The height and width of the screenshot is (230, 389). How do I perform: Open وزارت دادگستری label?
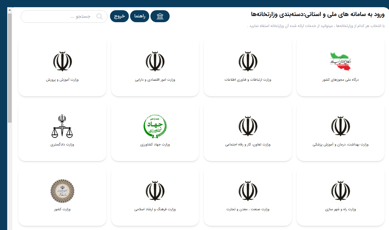click(62, 145)
